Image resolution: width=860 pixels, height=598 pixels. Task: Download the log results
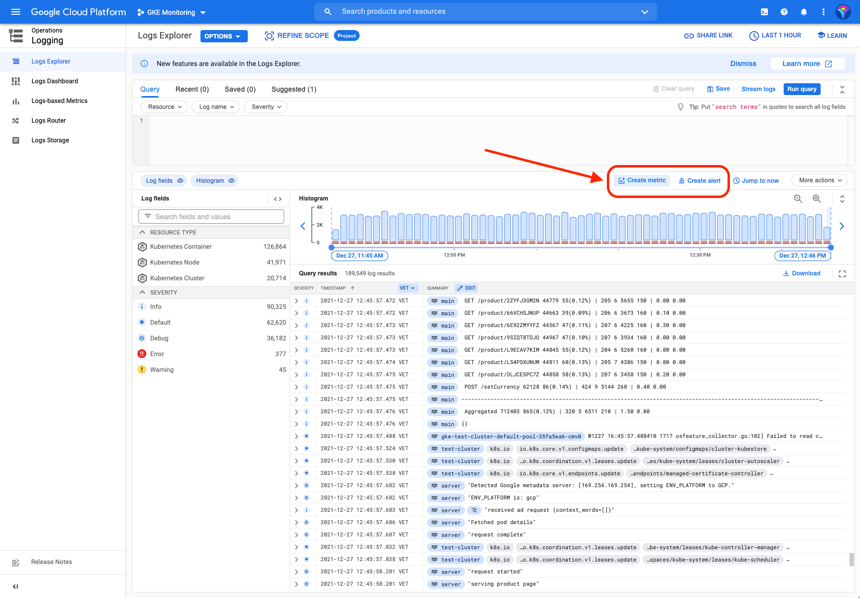tap(802, 273)
